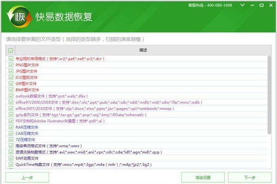Open 高级设置 advanced settings

pos(203,177)
